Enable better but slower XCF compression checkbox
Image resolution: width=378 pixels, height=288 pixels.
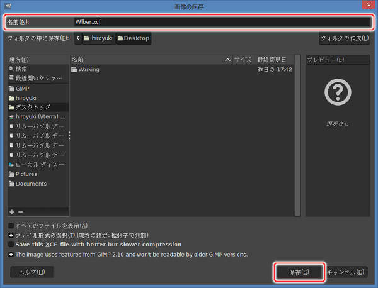pyautogui.click(x=11, y=245)
